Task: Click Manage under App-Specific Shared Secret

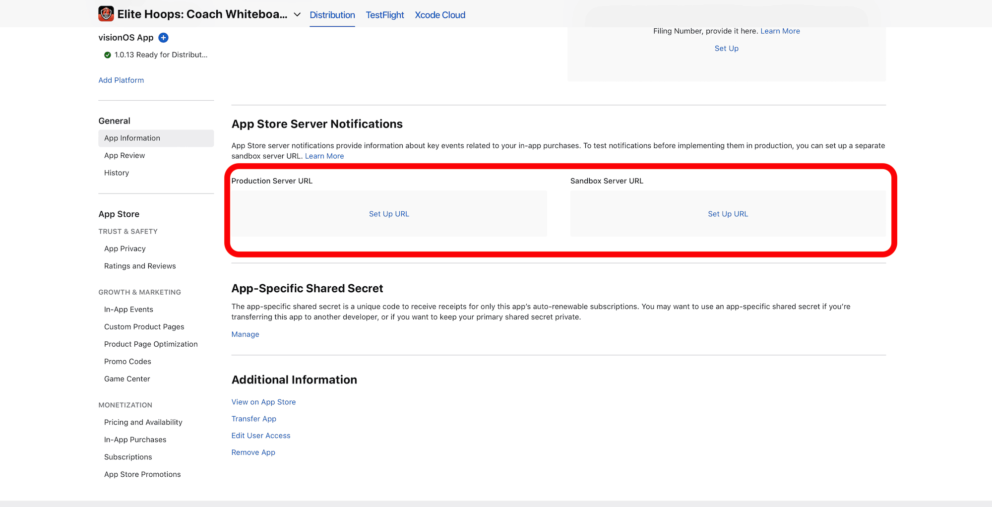Action: click(245, 334)
